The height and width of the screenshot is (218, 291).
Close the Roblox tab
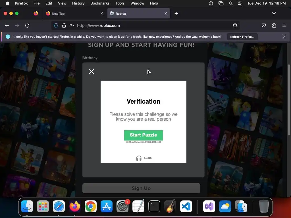tap(166, 13)
